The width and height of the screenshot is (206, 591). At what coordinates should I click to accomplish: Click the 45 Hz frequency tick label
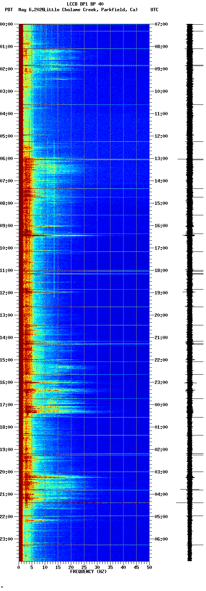(136, 567)
